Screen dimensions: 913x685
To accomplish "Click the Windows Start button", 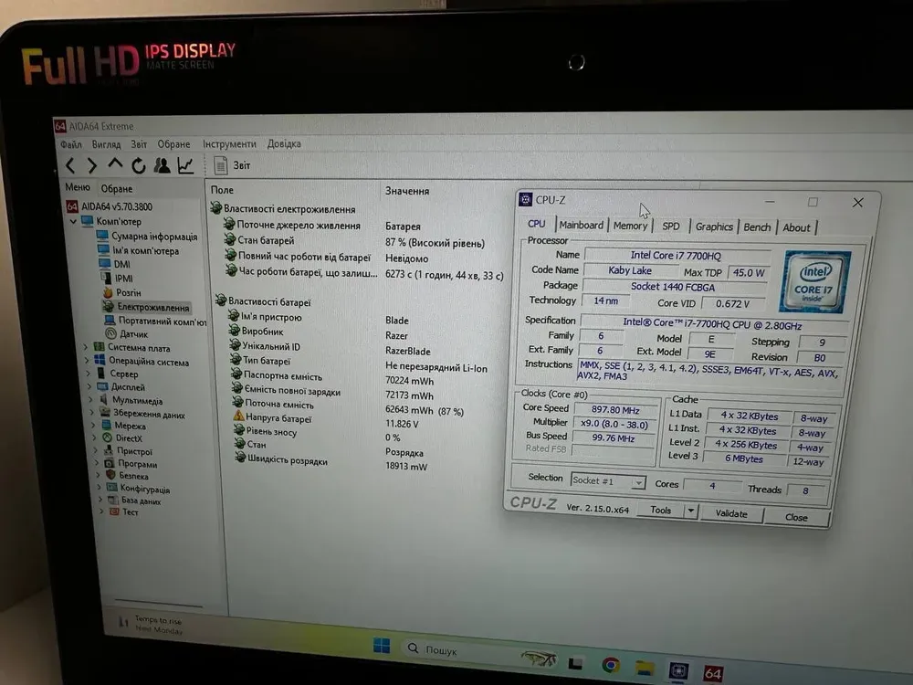I will (x=382, y=647).
